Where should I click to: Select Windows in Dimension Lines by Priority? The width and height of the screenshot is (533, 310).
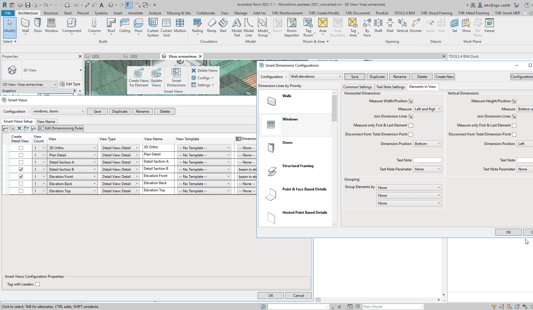point(295,125)
